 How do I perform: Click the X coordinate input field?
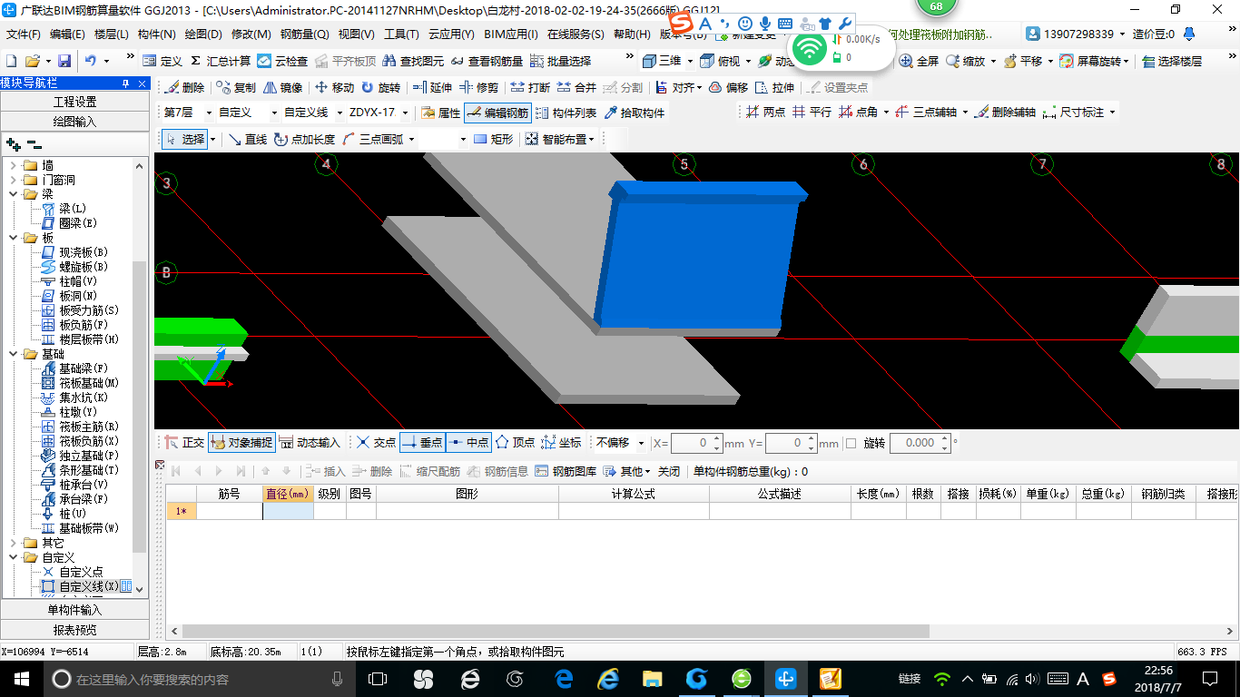[x=696, y=443]
